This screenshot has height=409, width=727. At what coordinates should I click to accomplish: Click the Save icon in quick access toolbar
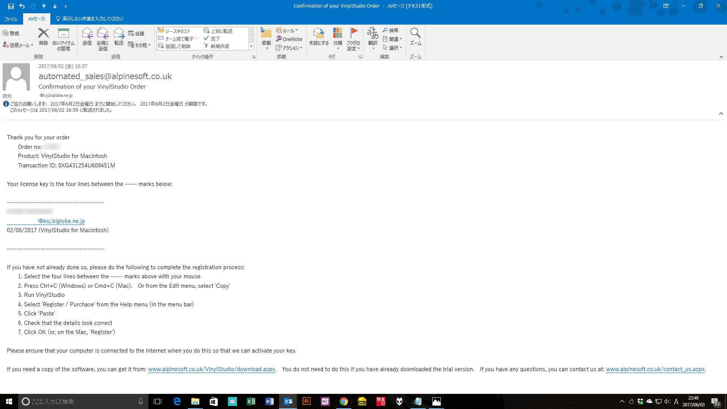coord(11,6)
